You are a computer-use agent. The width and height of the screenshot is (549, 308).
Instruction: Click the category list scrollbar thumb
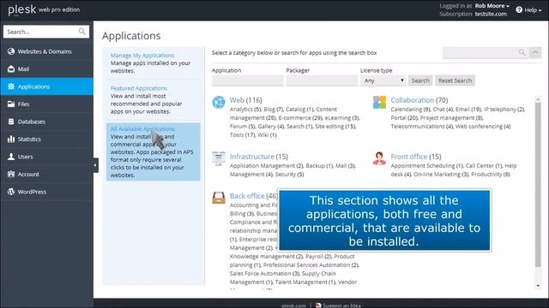538,185
